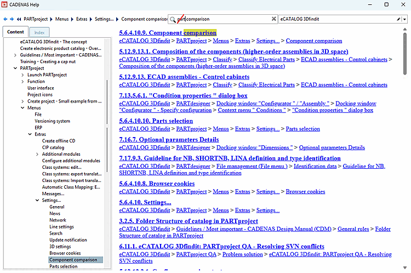Screen dimensions: 411x273
Task: Click the blue back arrow icon
Action: (5, 19)
